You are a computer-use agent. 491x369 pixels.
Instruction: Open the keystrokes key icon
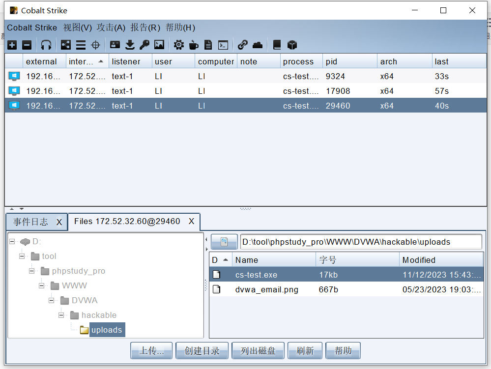point(144,45)
